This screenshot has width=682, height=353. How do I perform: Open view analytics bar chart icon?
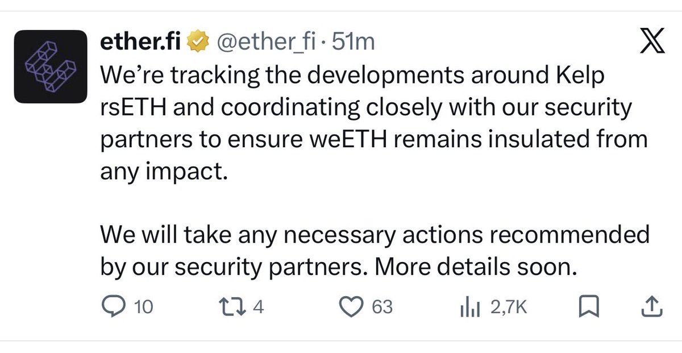[469, 308]
